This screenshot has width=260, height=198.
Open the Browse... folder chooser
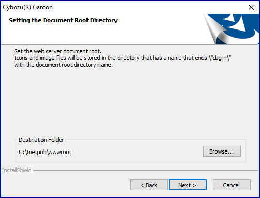222,151
